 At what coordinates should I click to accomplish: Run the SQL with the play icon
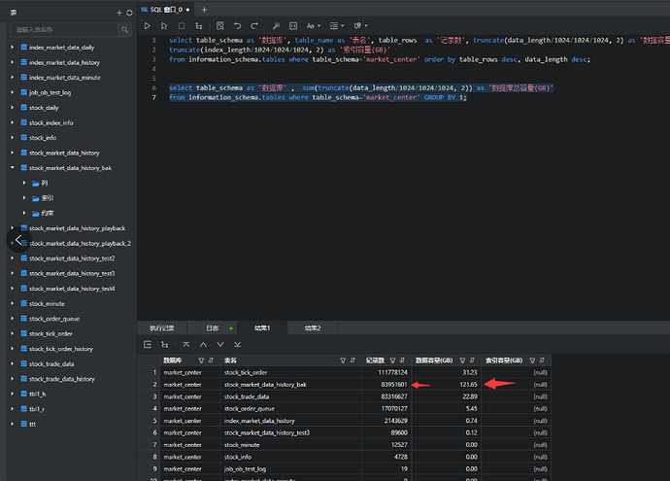pyautogui.click(x=147, y=26)
